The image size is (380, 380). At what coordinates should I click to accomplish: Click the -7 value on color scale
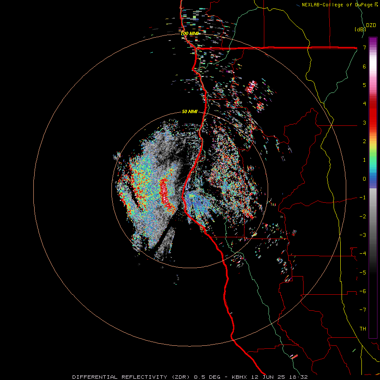[x=363, y=310]
